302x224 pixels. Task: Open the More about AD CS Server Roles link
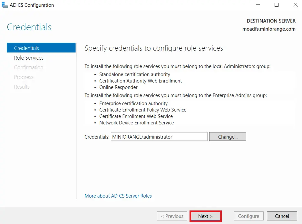click(x=118, y=196)
